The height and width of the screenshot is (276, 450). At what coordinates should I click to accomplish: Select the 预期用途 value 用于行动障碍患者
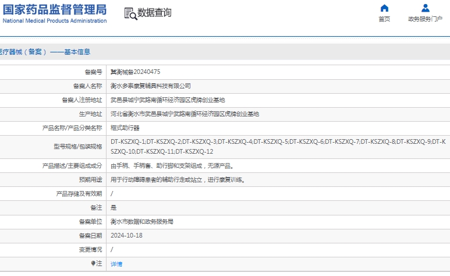coord(178,180)
